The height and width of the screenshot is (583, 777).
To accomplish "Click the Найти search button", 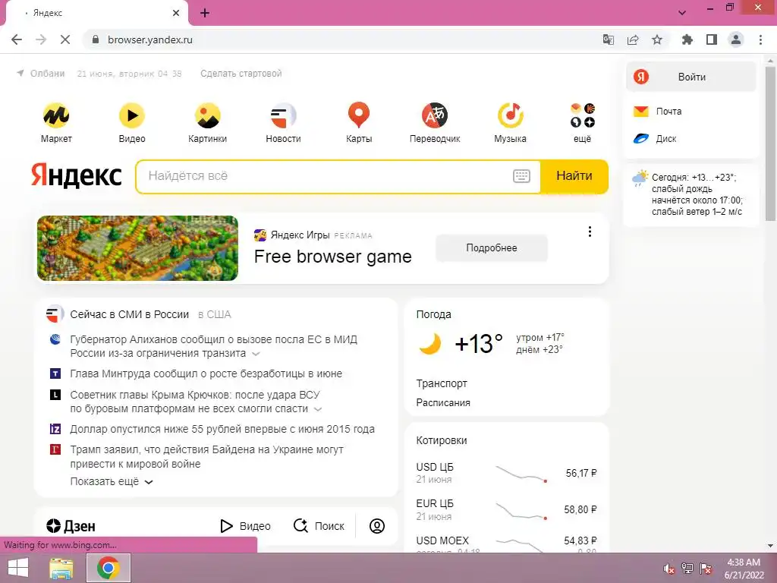I will [x=574, y=176].
